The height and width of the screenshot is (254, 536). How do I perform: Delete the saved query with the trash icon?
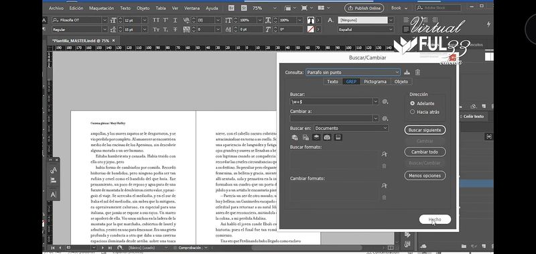(x=417, y=72)
